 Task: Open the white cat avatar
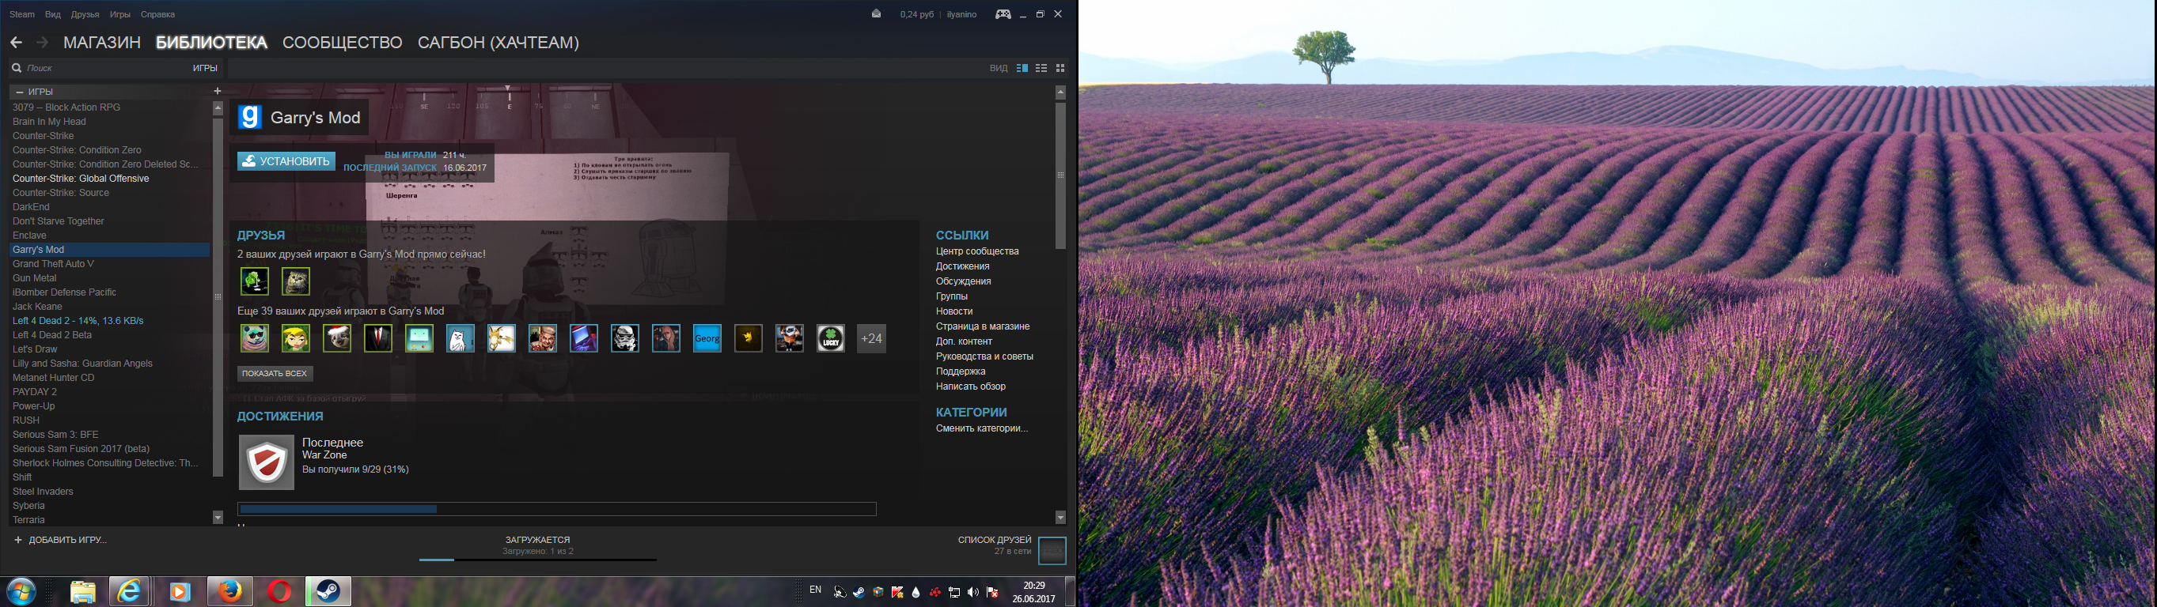tap(460, 338)
